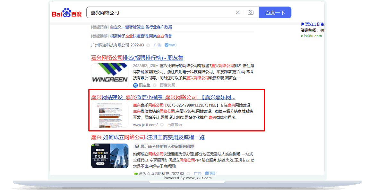Screen dimensions: 377x190
Task: Click the 保障 badge beside the 广告 label
Action: click(171, 45)
